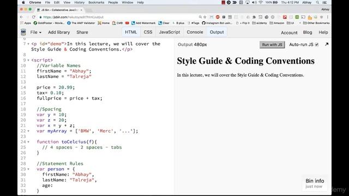
Task: Open the Blog link
Action: (308, 33)
